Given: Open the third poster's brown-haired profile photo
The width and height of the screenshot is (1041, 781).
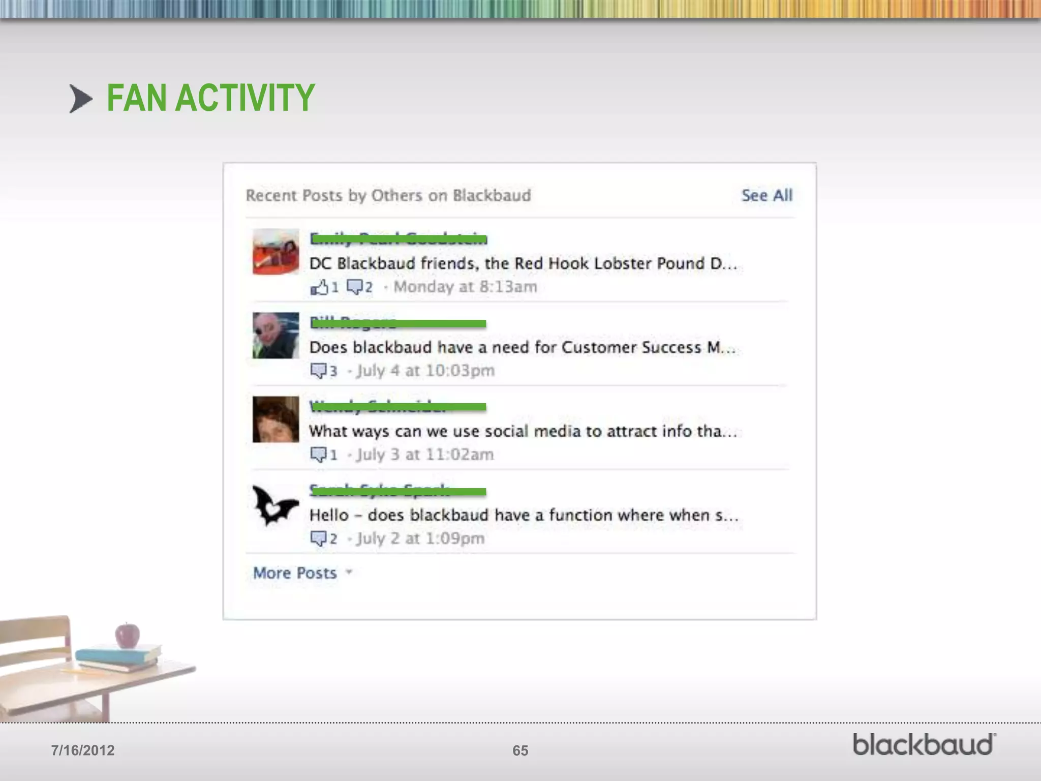Looking at the screenshot, I should point(275,419).
